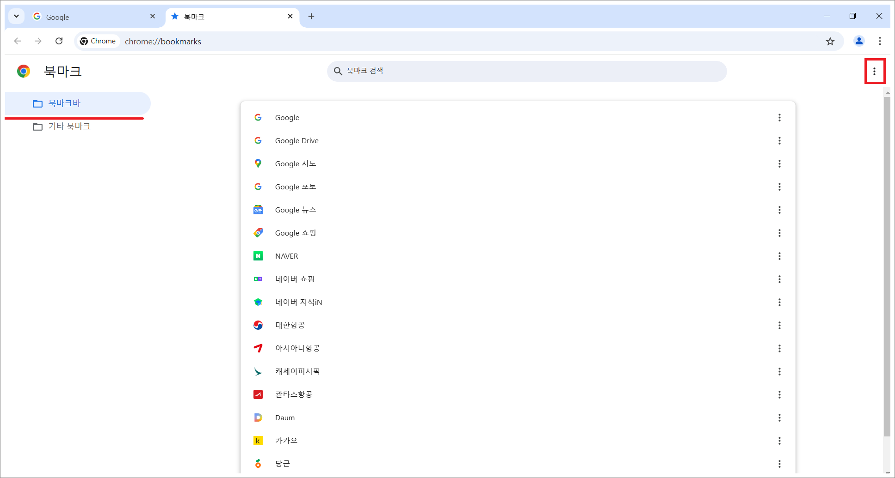895x478 pixels.
Task: Click the Google 지도 map pin icon
Action: (x=258, y=163)
